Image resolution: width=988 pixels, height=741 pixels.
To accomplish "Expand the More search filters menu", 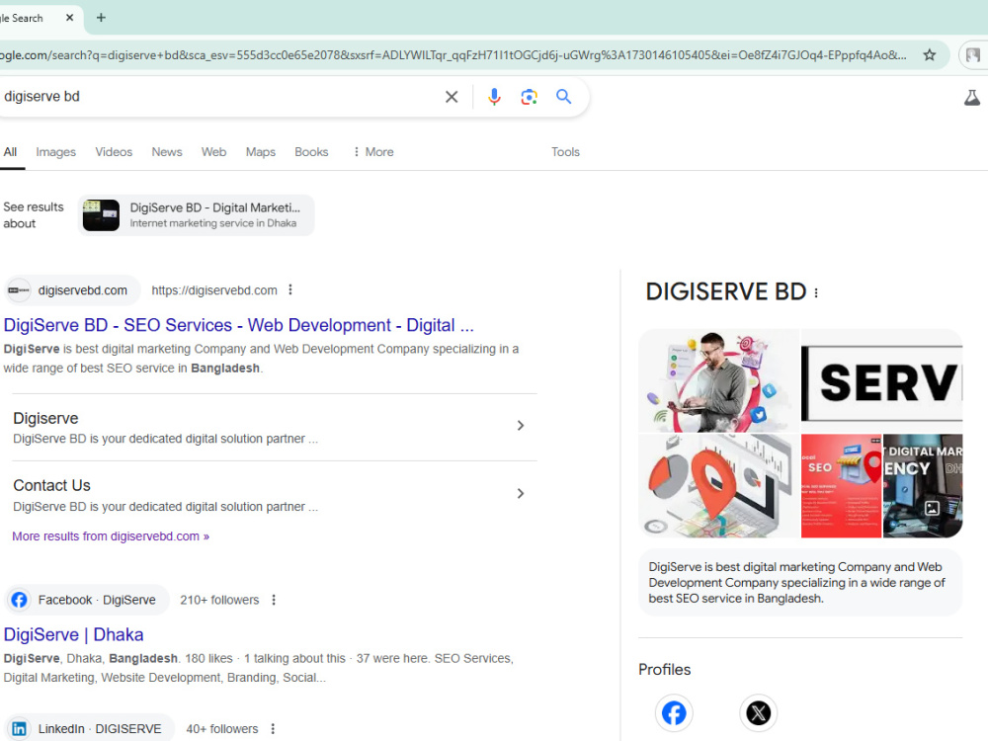I will [373, 152].
